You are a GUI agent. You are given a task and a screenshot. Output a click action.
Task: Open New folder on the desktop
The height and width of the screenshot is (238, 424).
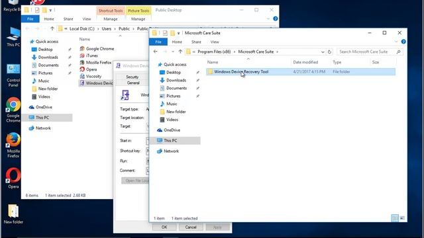click(x=13, y=214)
